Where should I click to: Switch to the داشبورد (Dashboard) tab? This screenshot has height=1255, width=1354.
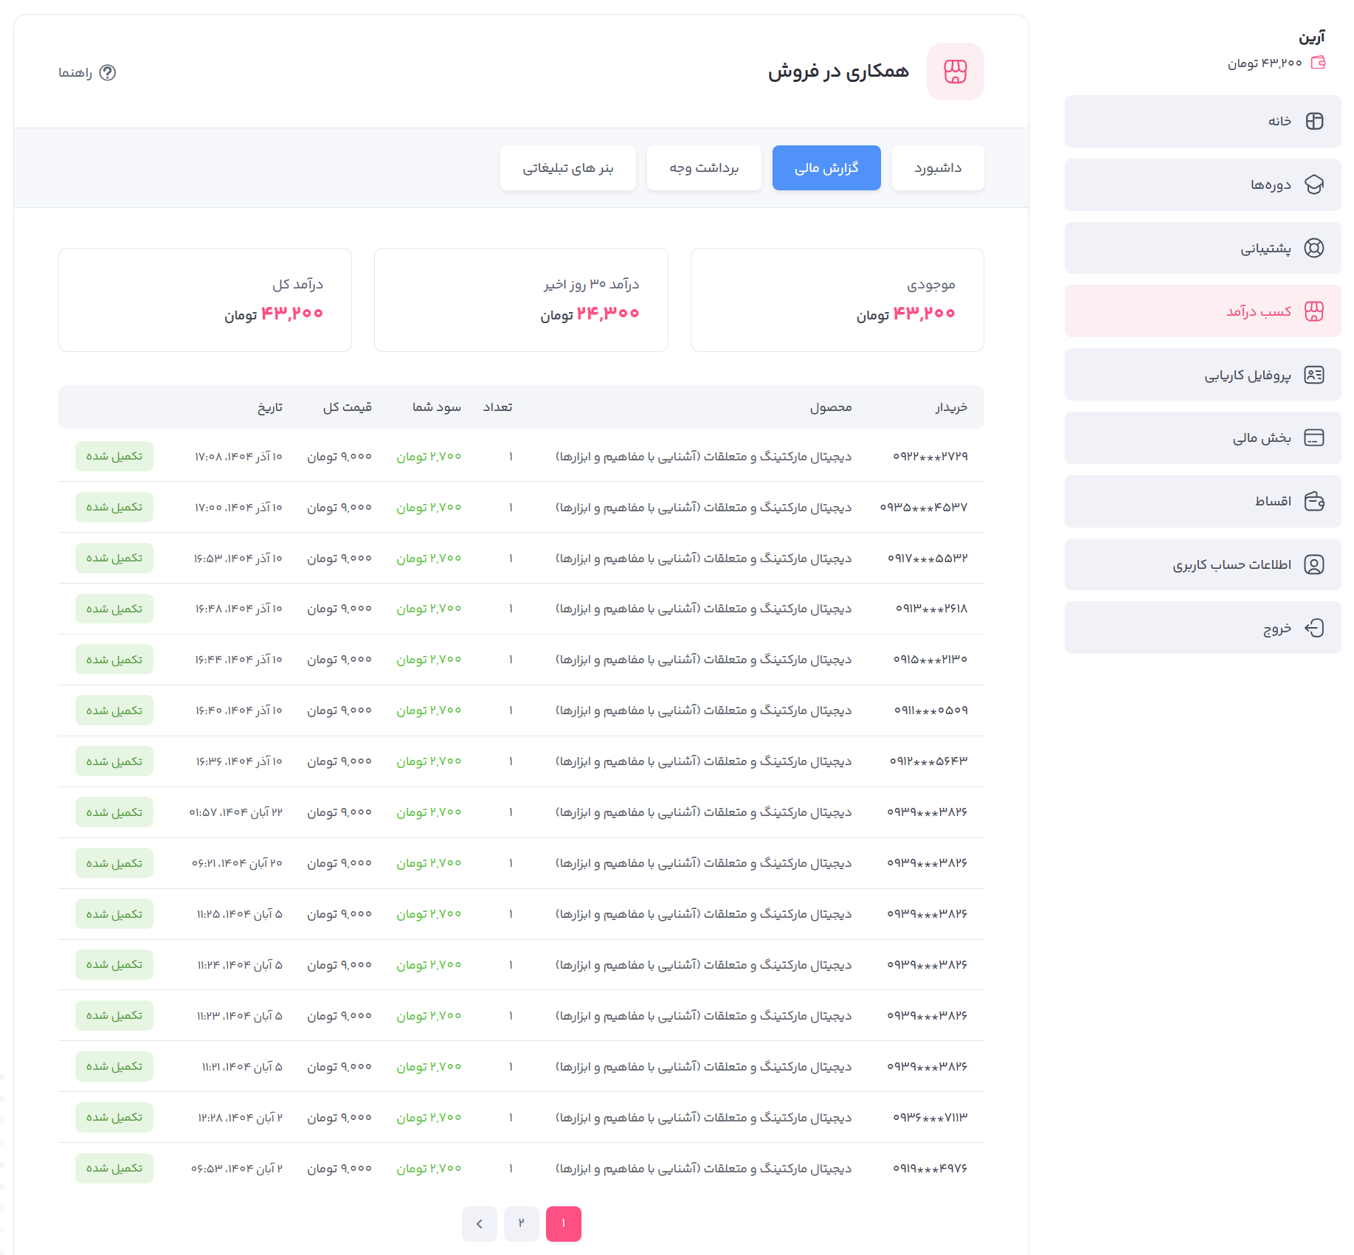click(x=937, y=168)
